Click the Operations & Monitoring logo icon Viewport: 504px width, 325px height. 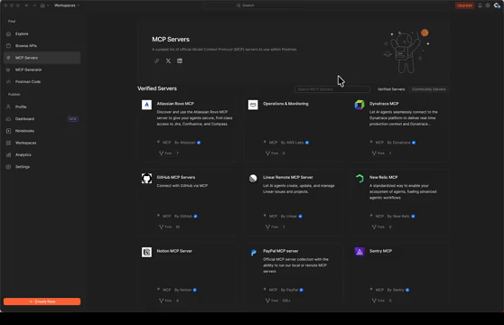click(x=253, y=105)
